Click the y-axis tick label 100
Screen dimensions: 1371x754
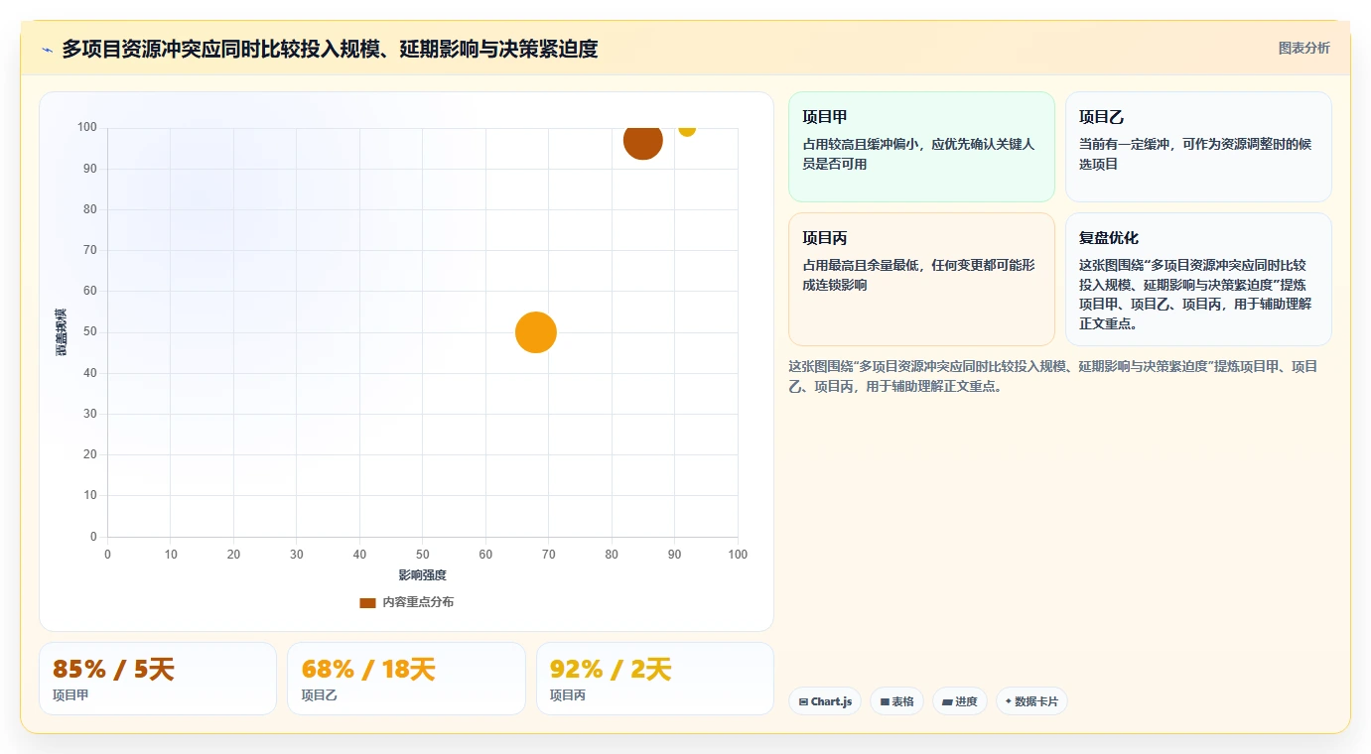(87, 127)
